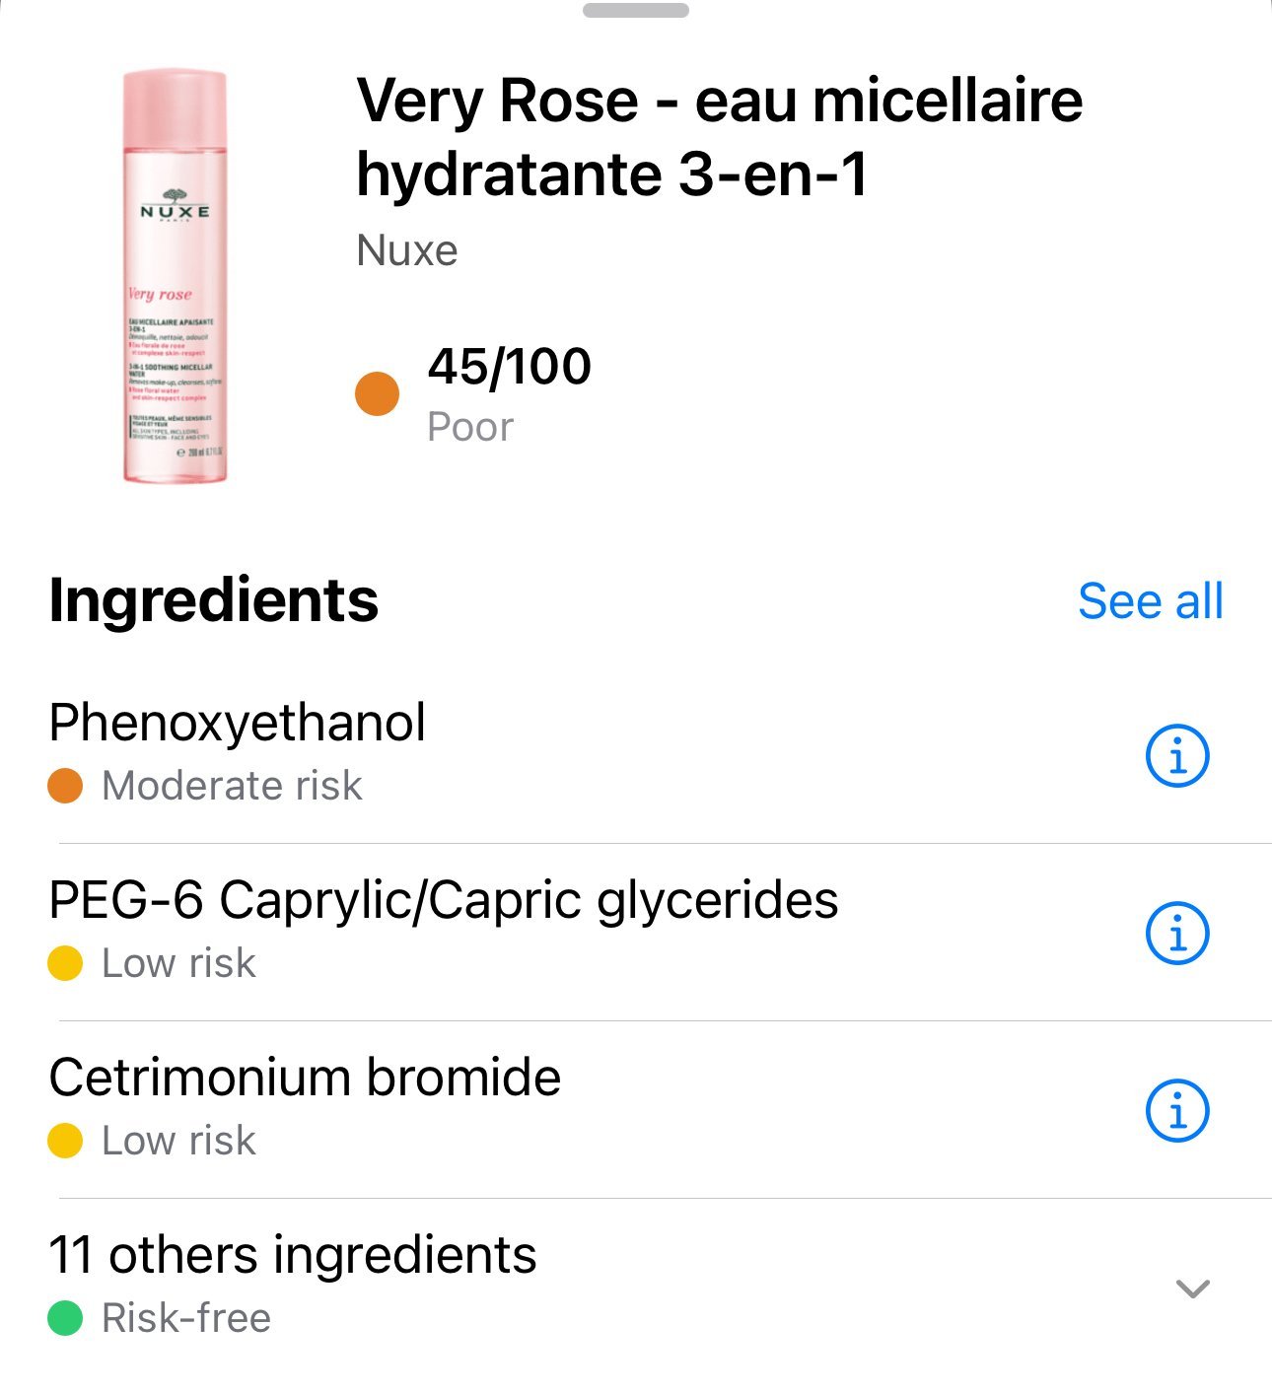The height and width of the screenshot is (1394, 1272).
Task: Tap the Ingredients section heading
Action: 214,600
